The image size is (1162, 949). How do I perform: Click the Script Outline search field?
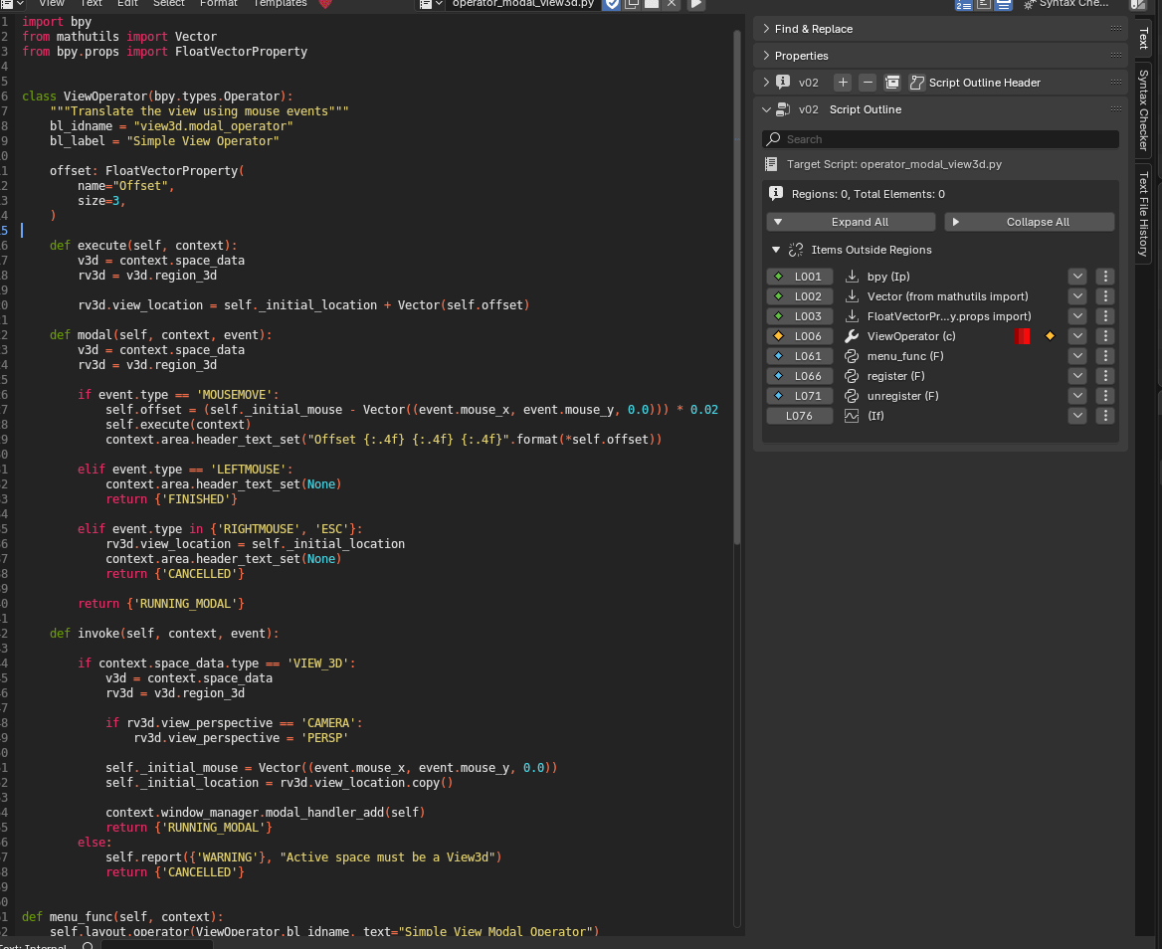pos(940,139)
